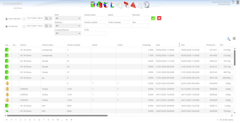The width and height of the screenshot is (240, 123).
Task: Open the green cylinder archive icon in toolbar
Action: [93, 5]
